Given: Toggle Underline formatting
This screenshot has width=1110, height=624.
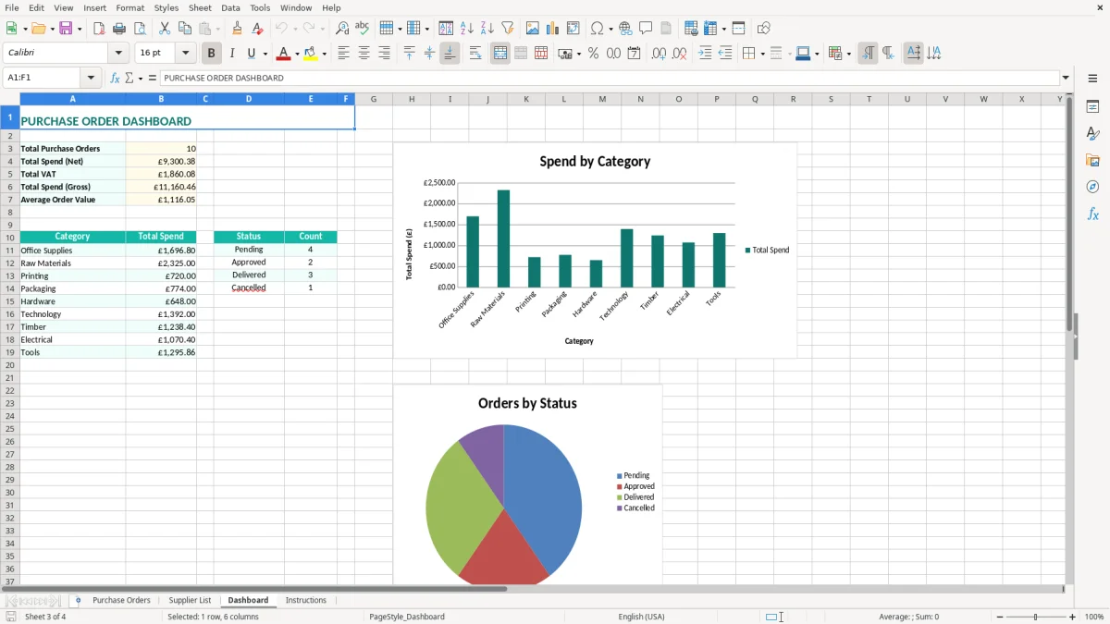Looking at the screenshot, I should (x=251, y=54).
